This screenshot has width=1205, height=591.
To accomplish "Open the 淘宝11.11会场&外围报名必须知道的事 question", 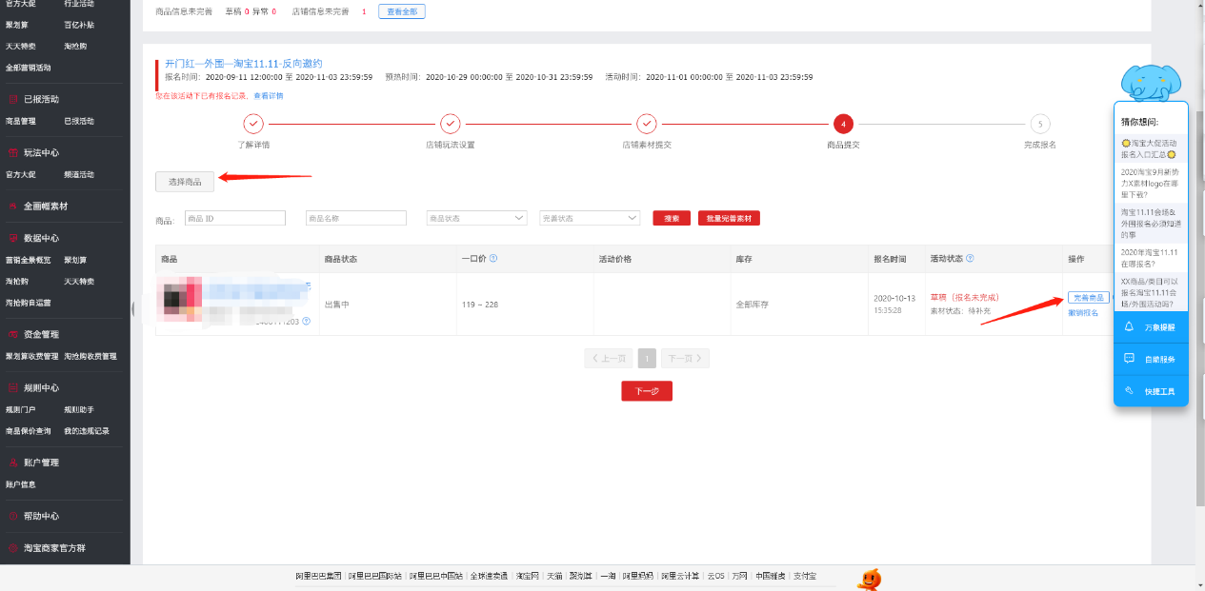I will coord(1150,223).
